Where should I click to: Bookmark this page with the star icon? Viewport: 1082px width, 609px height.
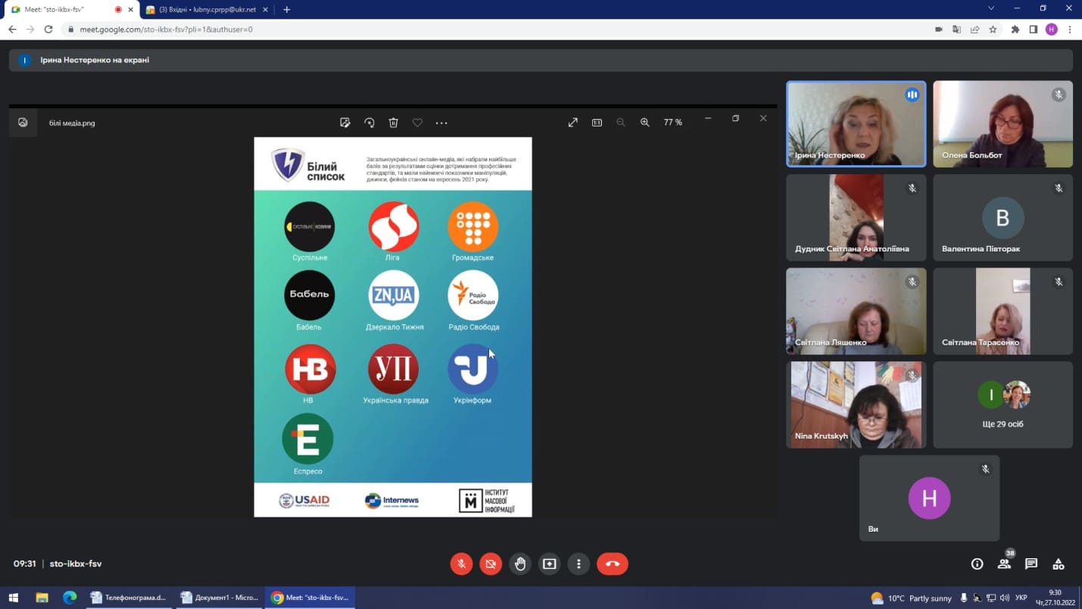coord(993,30)
